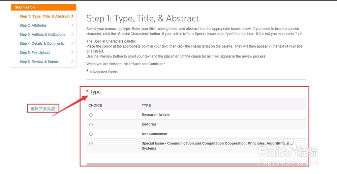
Task: Click arrow icon beside Step 6: Review & Submit
Action: [72, 61]
